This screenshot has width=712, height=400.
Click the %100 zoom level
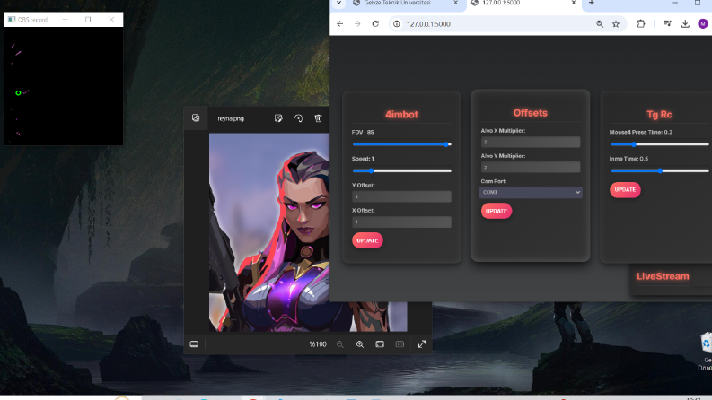tap(318, 344)
